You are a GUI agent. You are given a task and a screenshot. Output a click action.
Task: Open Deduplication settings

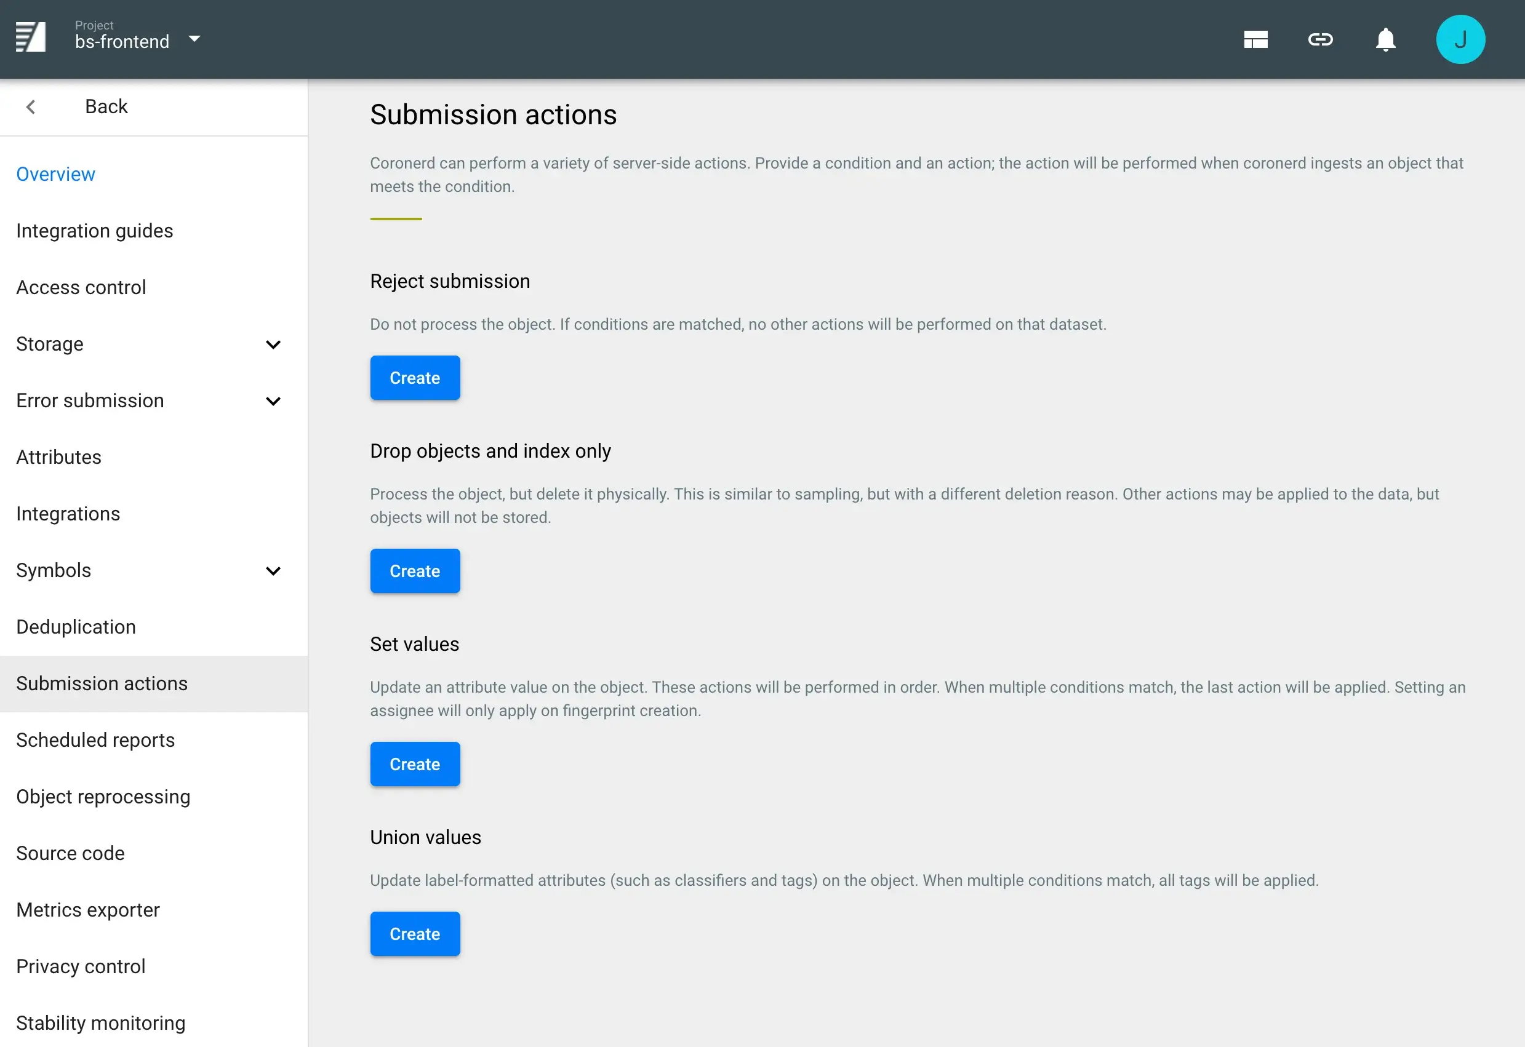[76, 626]
